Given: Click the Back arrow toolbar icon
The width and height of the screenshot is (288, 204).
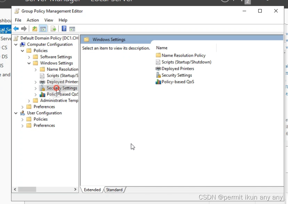Looking at the screenshot, I should pyautogui.click(x=16, y=29).
